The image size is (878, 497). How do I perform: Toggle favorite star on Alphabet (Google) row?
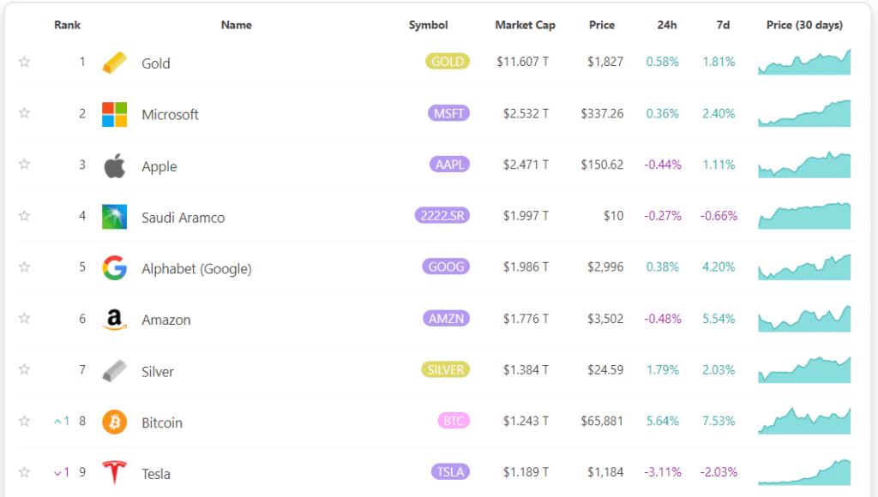click(x=24, y=267)
